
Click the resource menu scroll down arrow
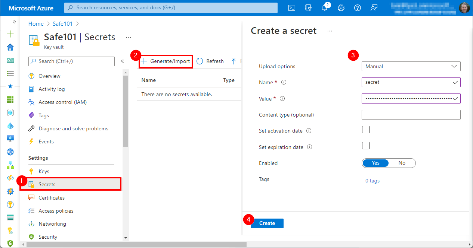pyautogui.click(x=126, y=238)
